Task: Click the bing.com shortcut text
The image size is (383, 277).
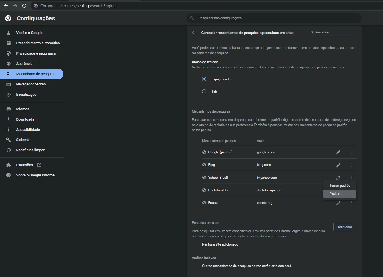Action: point(264,165)
